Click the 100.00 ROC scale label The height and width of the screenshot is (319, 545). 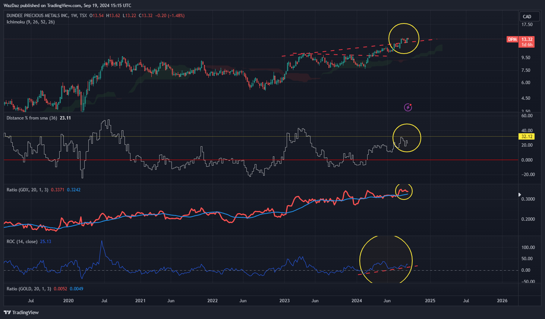point(528,248)
